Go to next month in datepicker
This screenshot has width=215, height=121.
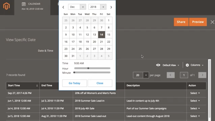[x=111, y=7]
